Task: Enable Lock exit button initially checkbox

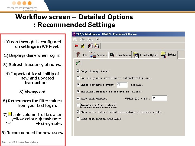Action: (x=78, y=119)
